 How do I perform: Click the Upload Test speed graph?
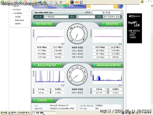tap(107, 36)
